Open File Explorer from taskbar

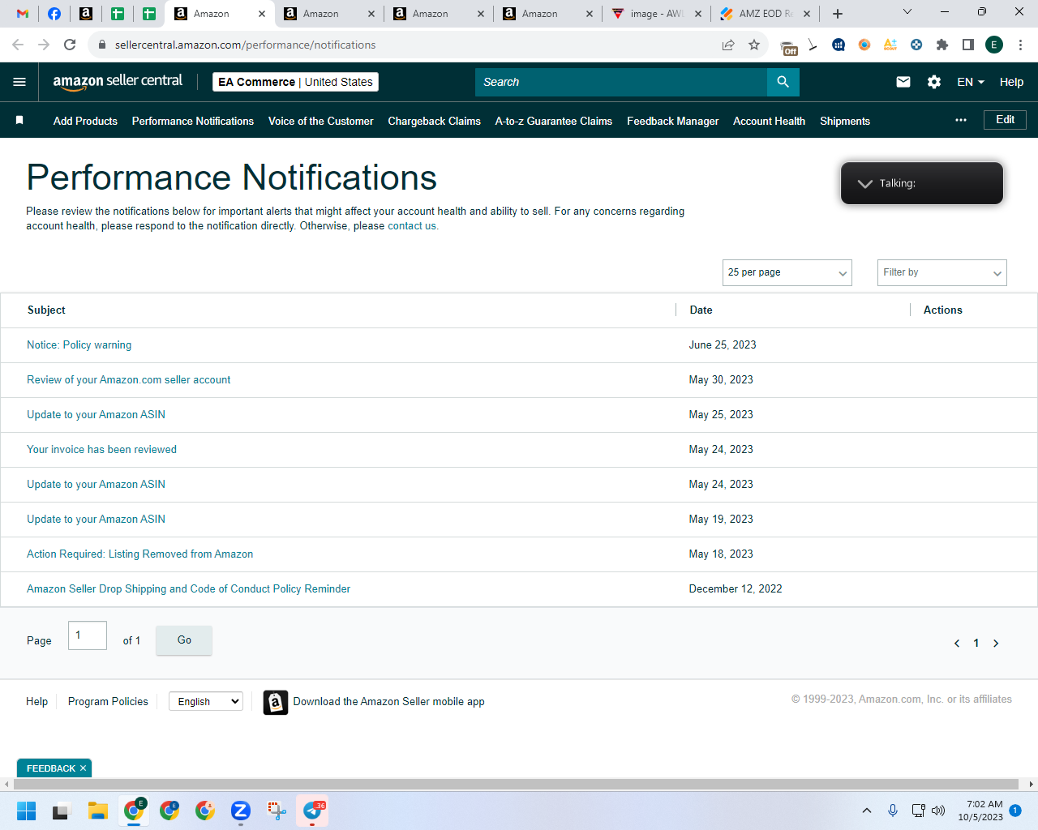[x=98, y=811]
